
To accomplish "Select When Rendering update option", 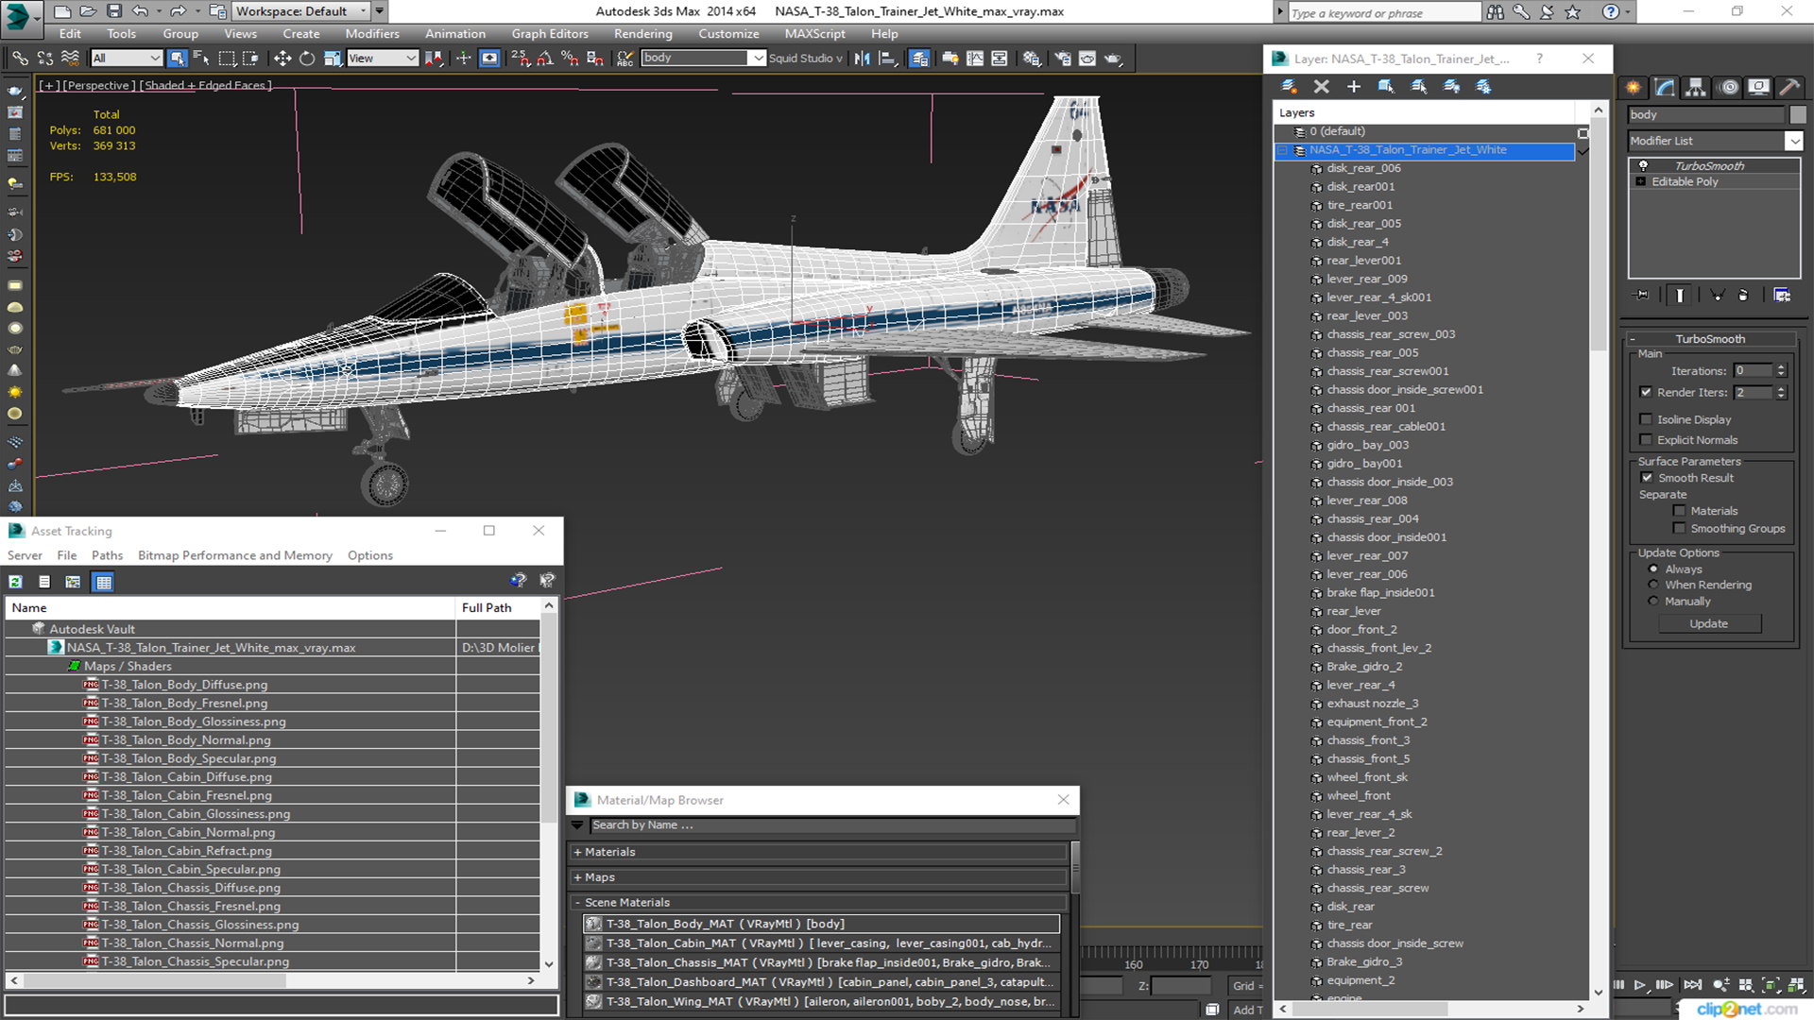I will point(1653,585).
